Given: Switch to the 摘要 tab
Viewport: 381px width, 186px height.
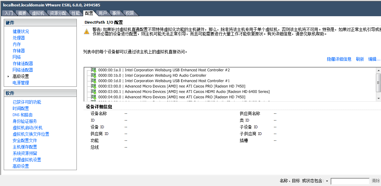Looking at the screenshot, I should (x=22, y=14).
